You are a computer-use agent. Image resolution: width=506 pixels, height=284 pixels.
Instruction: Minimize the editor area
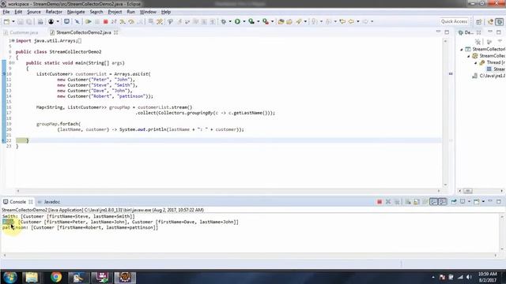(438, 32)
